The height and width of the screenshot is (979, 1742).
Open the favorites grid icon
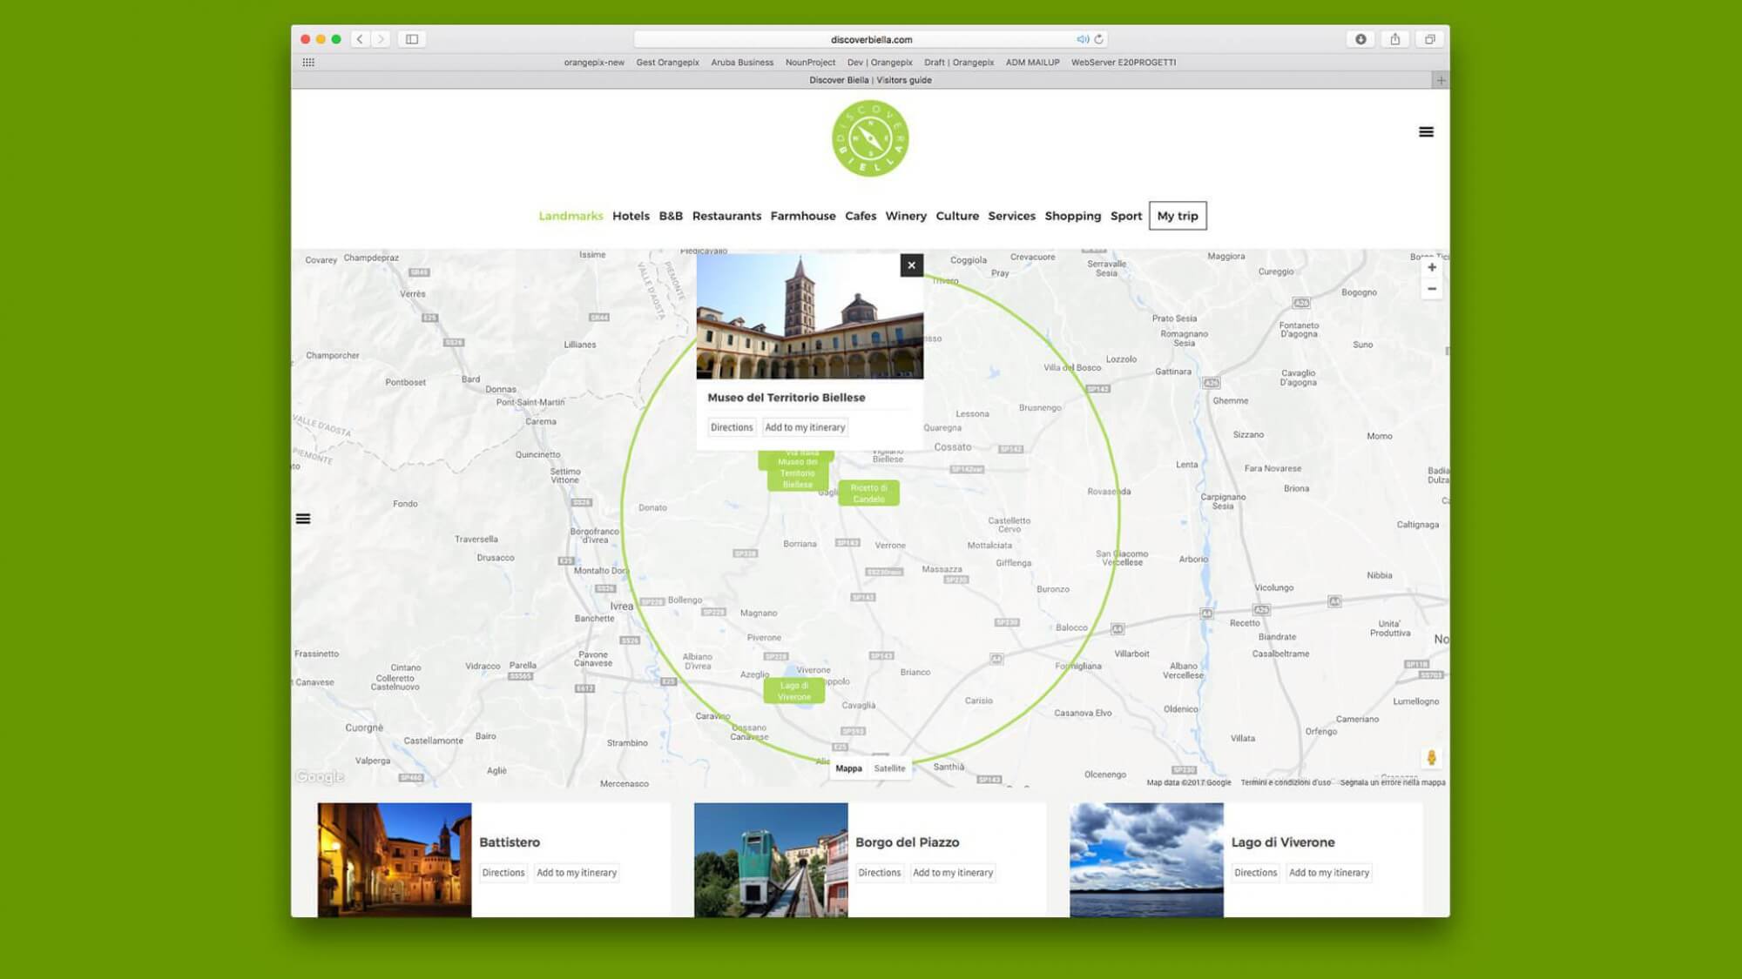(x=308, y=63)
